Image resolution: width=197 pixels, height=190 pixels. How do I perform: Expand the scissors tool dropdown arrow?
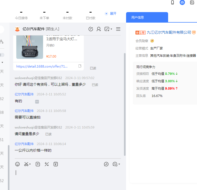[30, 164]
